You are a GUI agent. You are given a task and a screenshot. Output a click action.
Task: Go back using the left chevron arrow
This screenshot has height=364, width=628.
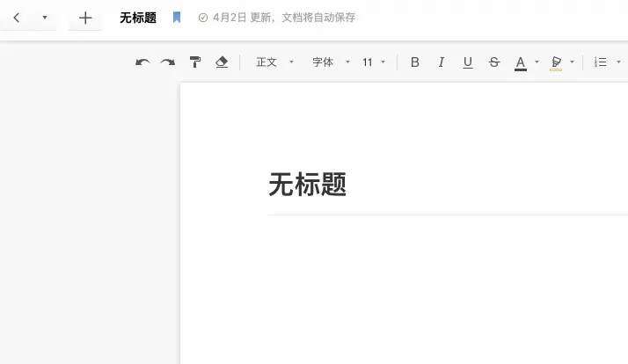click(17, 18)
